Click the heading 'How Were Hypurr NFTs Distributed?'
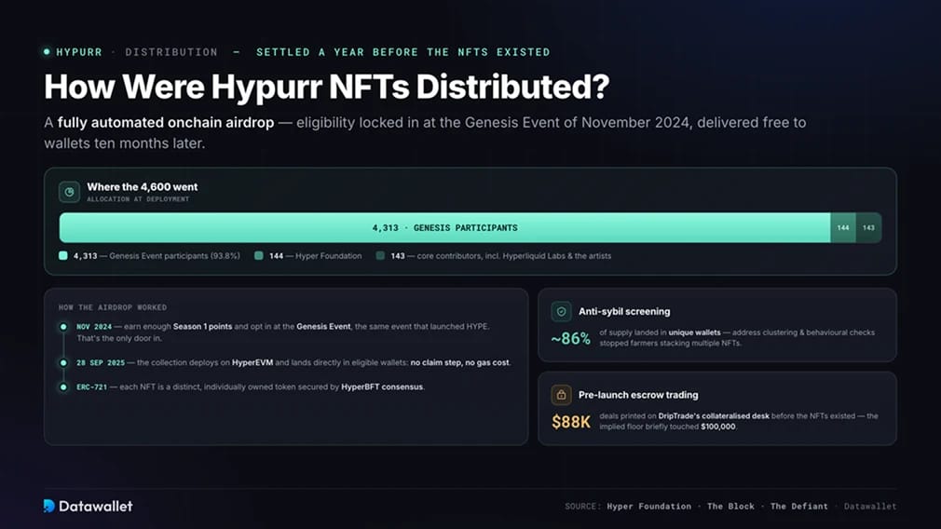The width and height of the screenshot is (941, 529). tap(326, 87)
